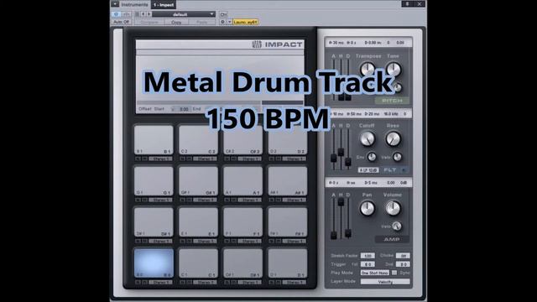Trigger the A#1 drum pad
The width and height of the screenshot is (537, 302).
pyautogui.click(x=288, y=181)
